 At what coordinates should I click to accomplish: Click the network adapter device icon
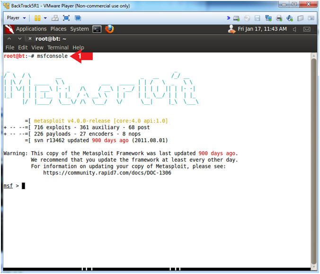pyautogui.click(x=268, y=18)
